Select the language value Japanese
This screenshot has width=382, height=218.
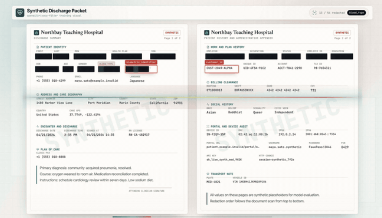pyautogui.click(x=137, y=81)
